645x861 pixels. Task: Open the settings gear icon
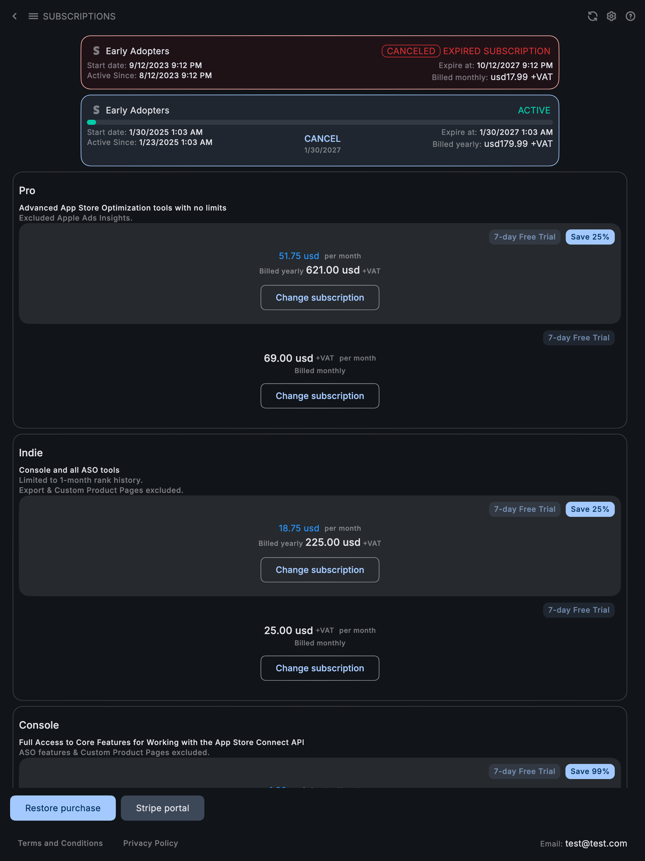pos(611,16)
